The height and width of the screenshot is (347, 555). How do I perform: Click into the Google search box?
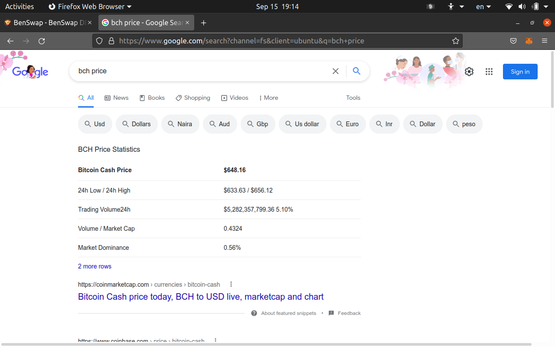[x=202, y=71]
